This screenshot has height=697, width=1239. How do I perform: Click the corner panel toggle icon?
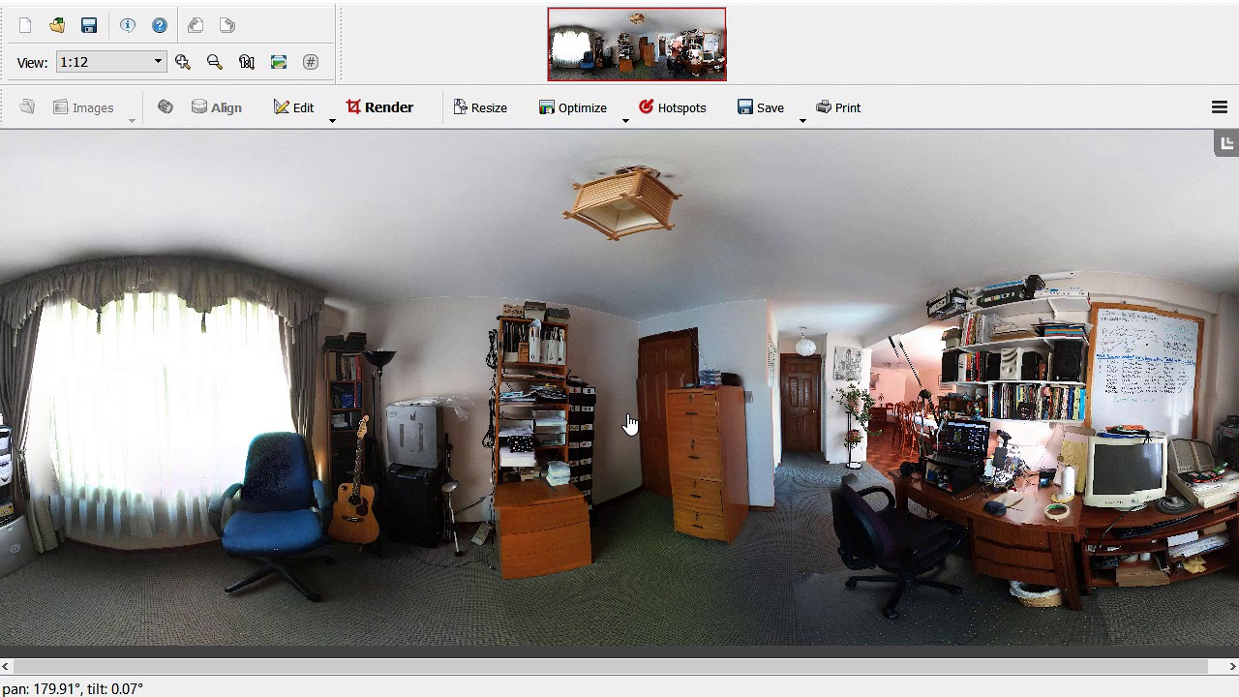point(1226,143)
